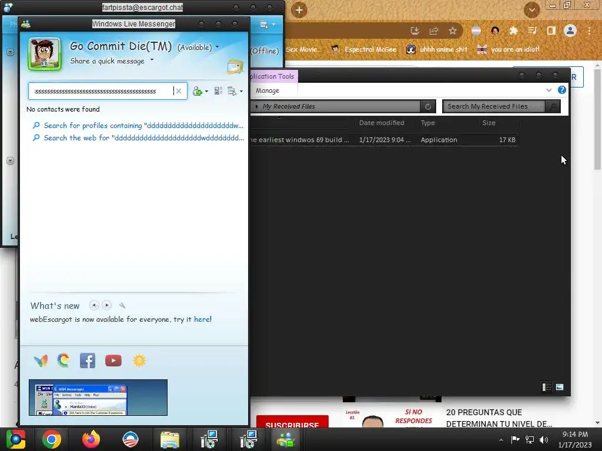The image size is (602, 451).
Task: Click the Search My Received Files box
Action: 494,106
